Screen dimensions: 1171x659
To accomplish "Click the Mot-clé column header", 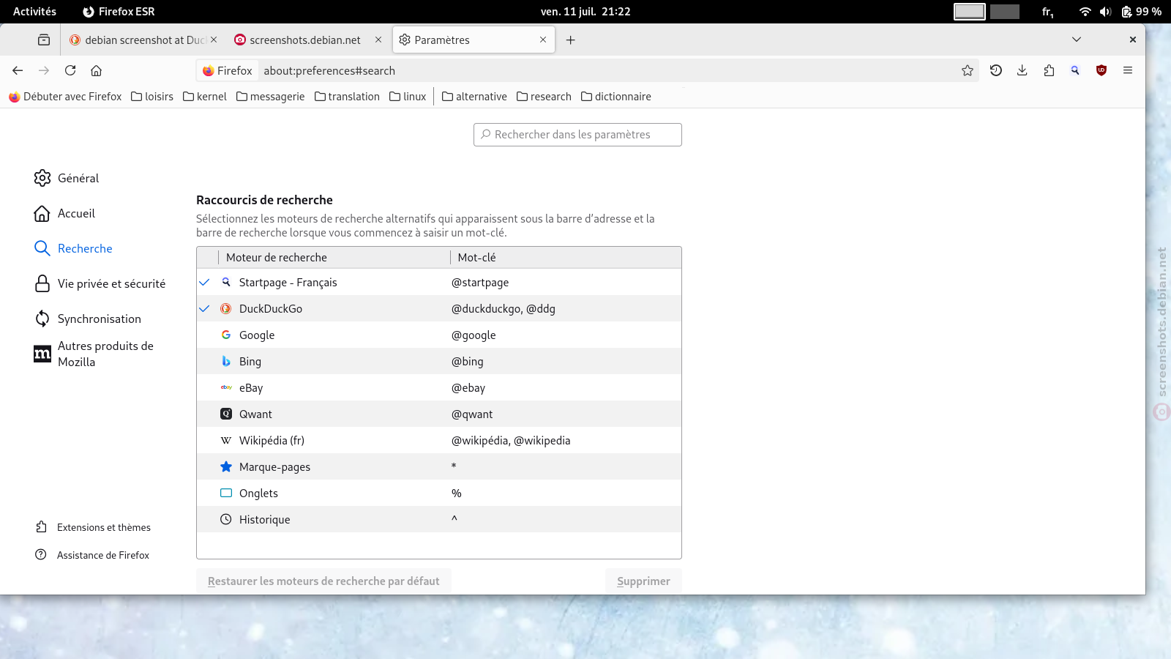I will coord(565,257).
